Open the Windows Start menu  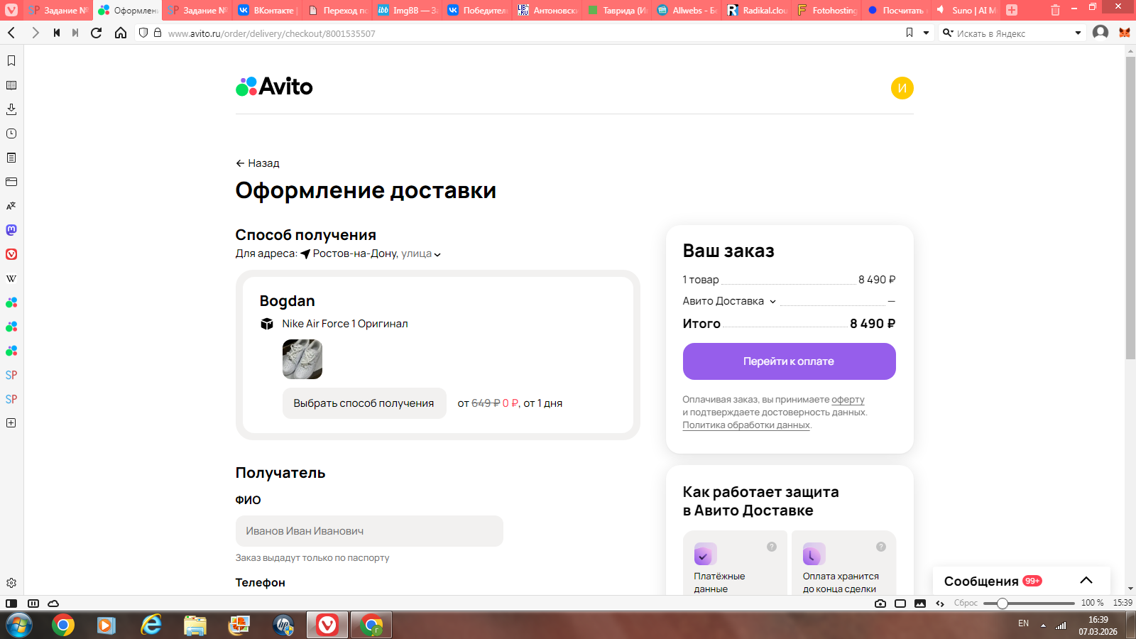19,626
